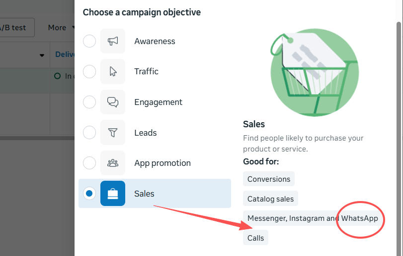This screenshot has width=403, height=256.
Task: Click the selected Sales radio button
Action: point(89,194)
